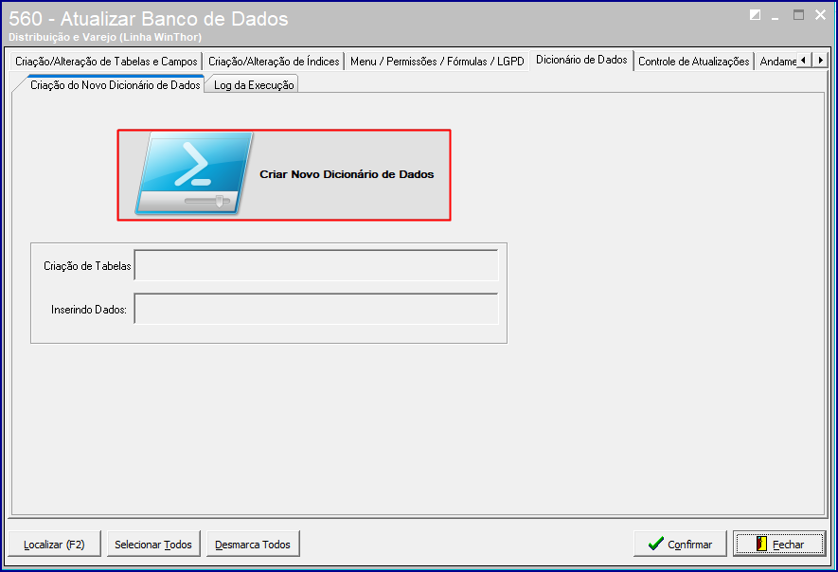Click Selecionar Todos button

(x=153, y=544)
